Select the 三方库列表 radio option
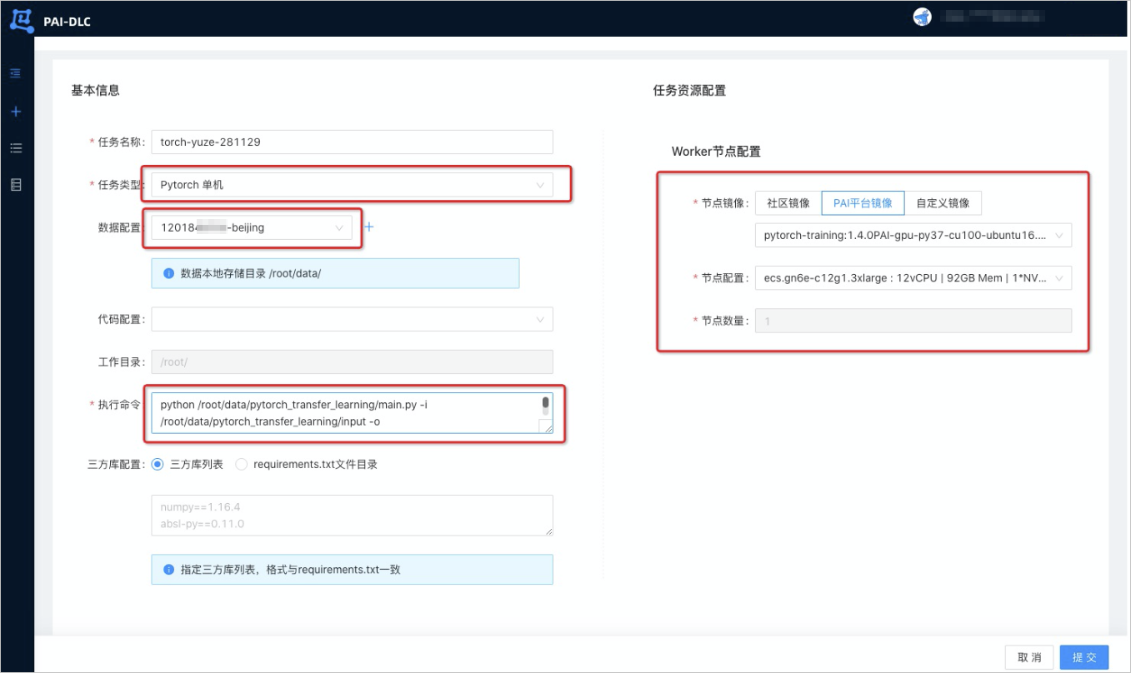This screenshot has width=1131, height=673. point(158,465)
